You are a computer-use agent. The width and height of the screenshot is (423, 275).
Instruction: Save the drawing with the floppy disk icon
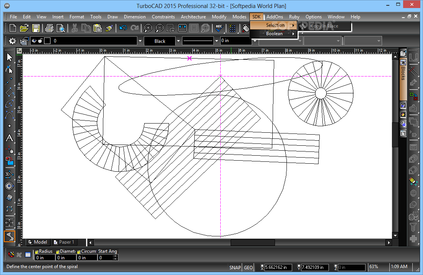[x=36, y=28]
